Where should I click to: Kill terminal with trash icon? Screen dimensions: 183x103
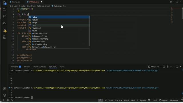[168, 67]
